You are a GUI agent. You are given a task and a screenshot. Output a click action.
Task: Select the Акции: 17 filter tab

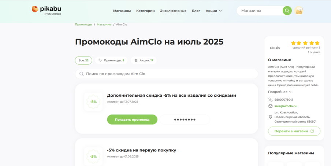[144, 61]
